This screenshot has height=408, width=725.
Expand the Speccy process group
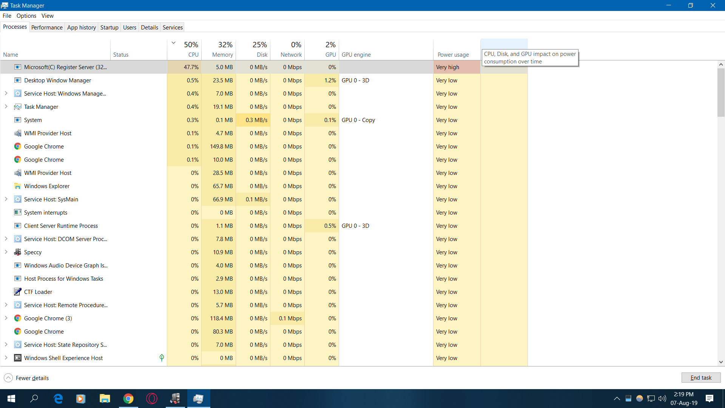tap(6, 252)
